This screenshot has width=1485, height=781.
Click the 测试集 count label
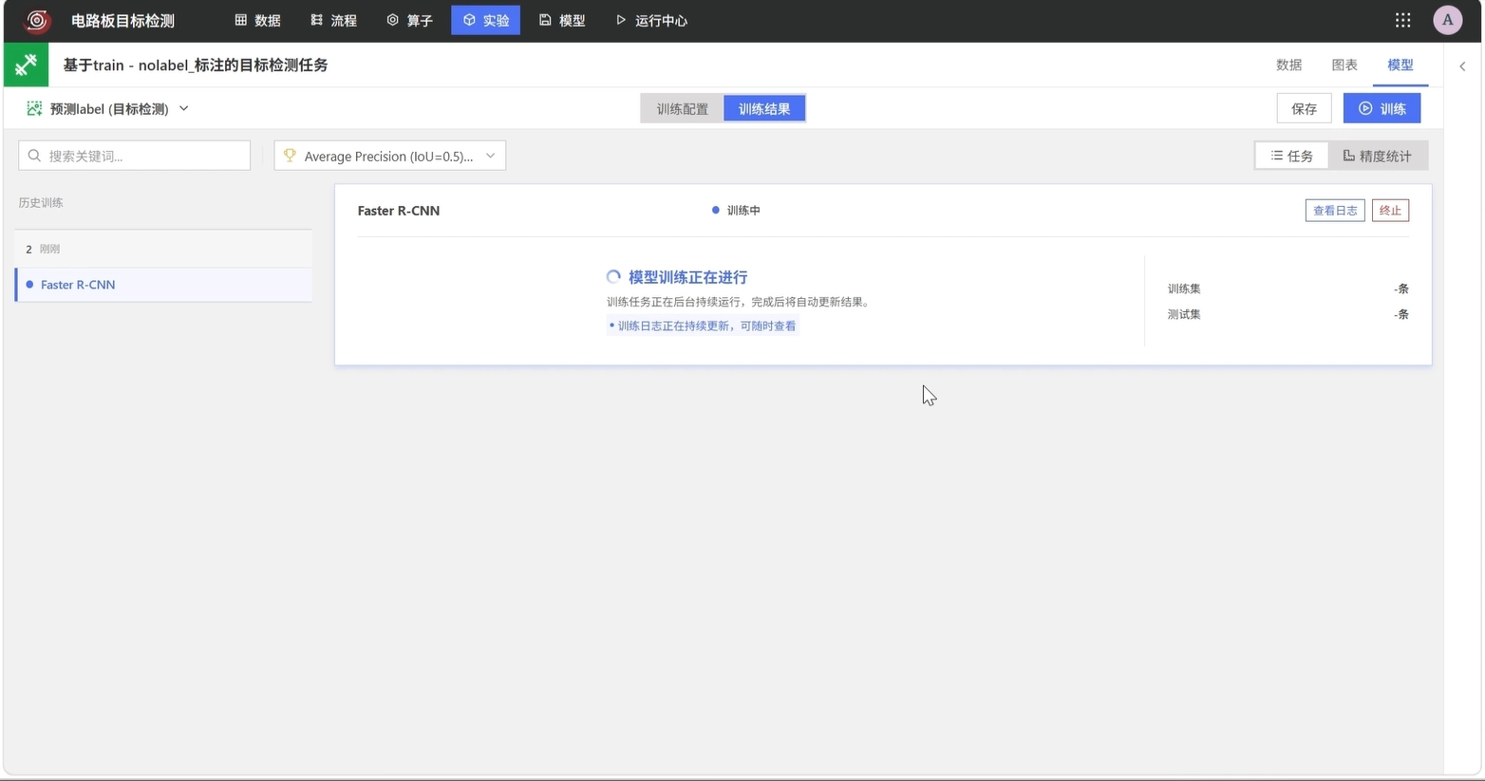pyautogui.click(x=1184, y=314)
